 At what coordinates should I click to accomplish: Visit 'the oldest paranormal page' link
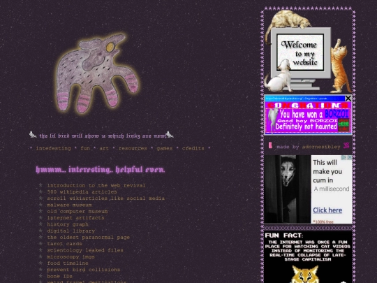88,238
